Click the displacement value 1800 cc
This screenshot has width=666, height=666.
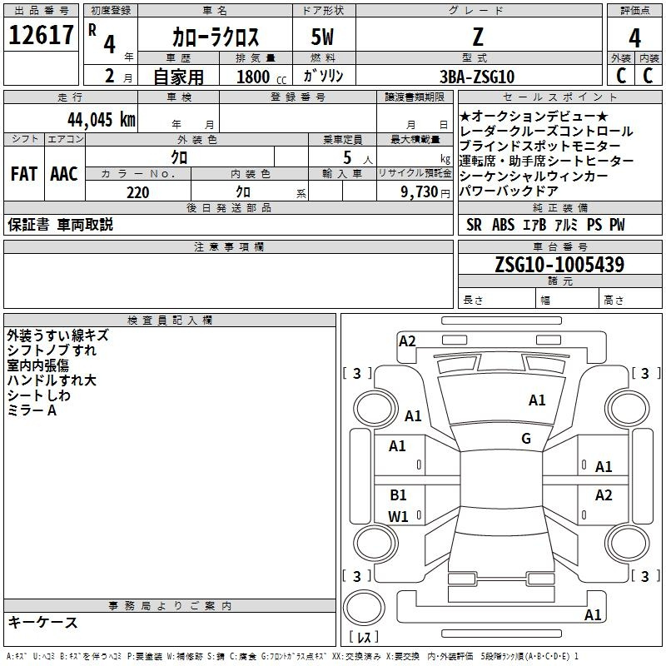[x=261, y=77]
